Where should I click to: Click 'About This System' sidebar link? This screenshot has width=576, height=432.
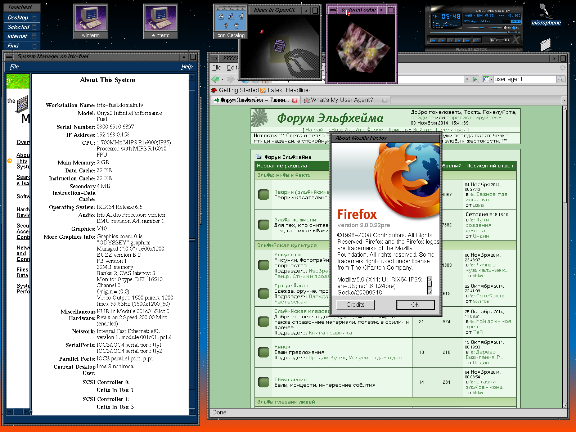click(23, 161)
